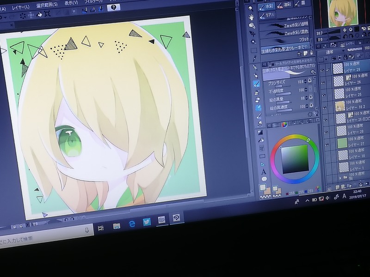
Task: Switch to the 水彩 watercolor brush group
Action: (266, 7)
